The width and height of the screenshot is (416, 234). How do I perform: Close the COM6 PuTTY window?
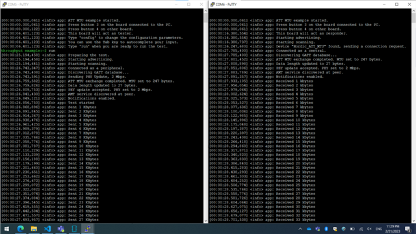(x=409, y=5)
